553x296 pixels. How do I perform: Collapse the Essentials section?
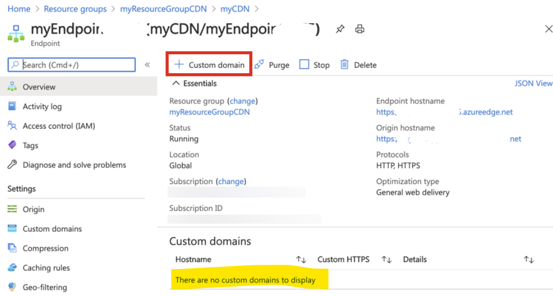pos(195,83)
